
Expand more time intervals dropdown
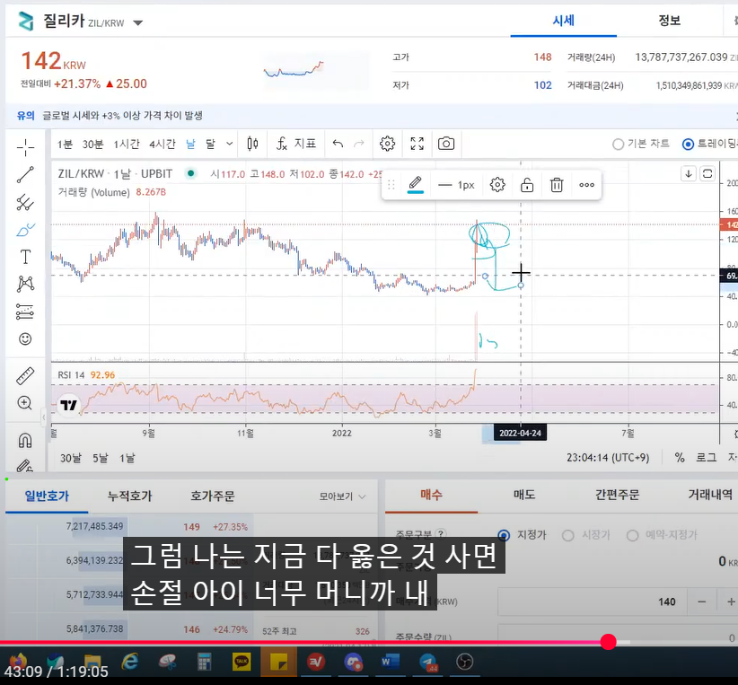click(229, 144)
